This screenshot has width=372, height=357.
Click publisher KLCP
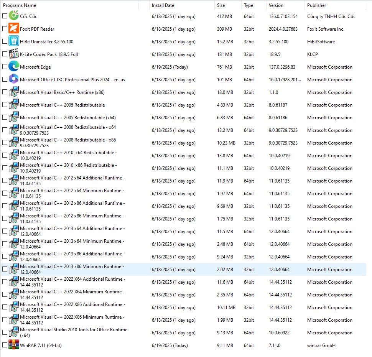point(312,54)
